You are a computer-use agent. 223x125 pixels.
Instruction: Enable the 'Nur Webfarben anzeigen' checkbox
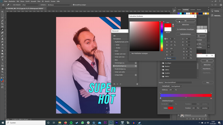[x=130, y=53]
